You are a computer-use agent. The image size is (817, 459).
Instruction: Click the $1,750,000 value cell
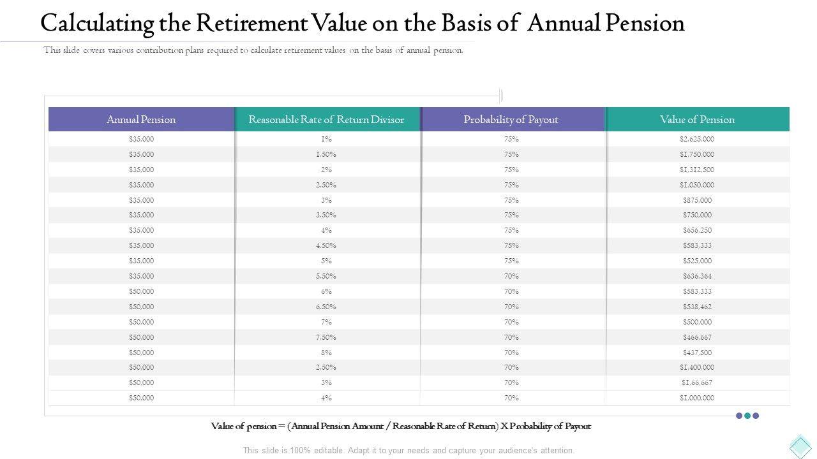pyautogui.click(x=697, y=154)
